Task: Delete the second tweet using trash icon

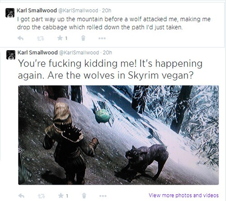Action: 84,196
